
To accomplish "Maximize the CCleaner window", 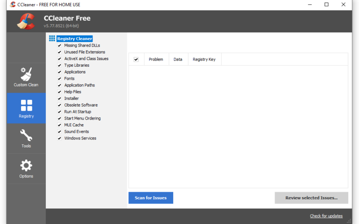I will click(327, 4).
